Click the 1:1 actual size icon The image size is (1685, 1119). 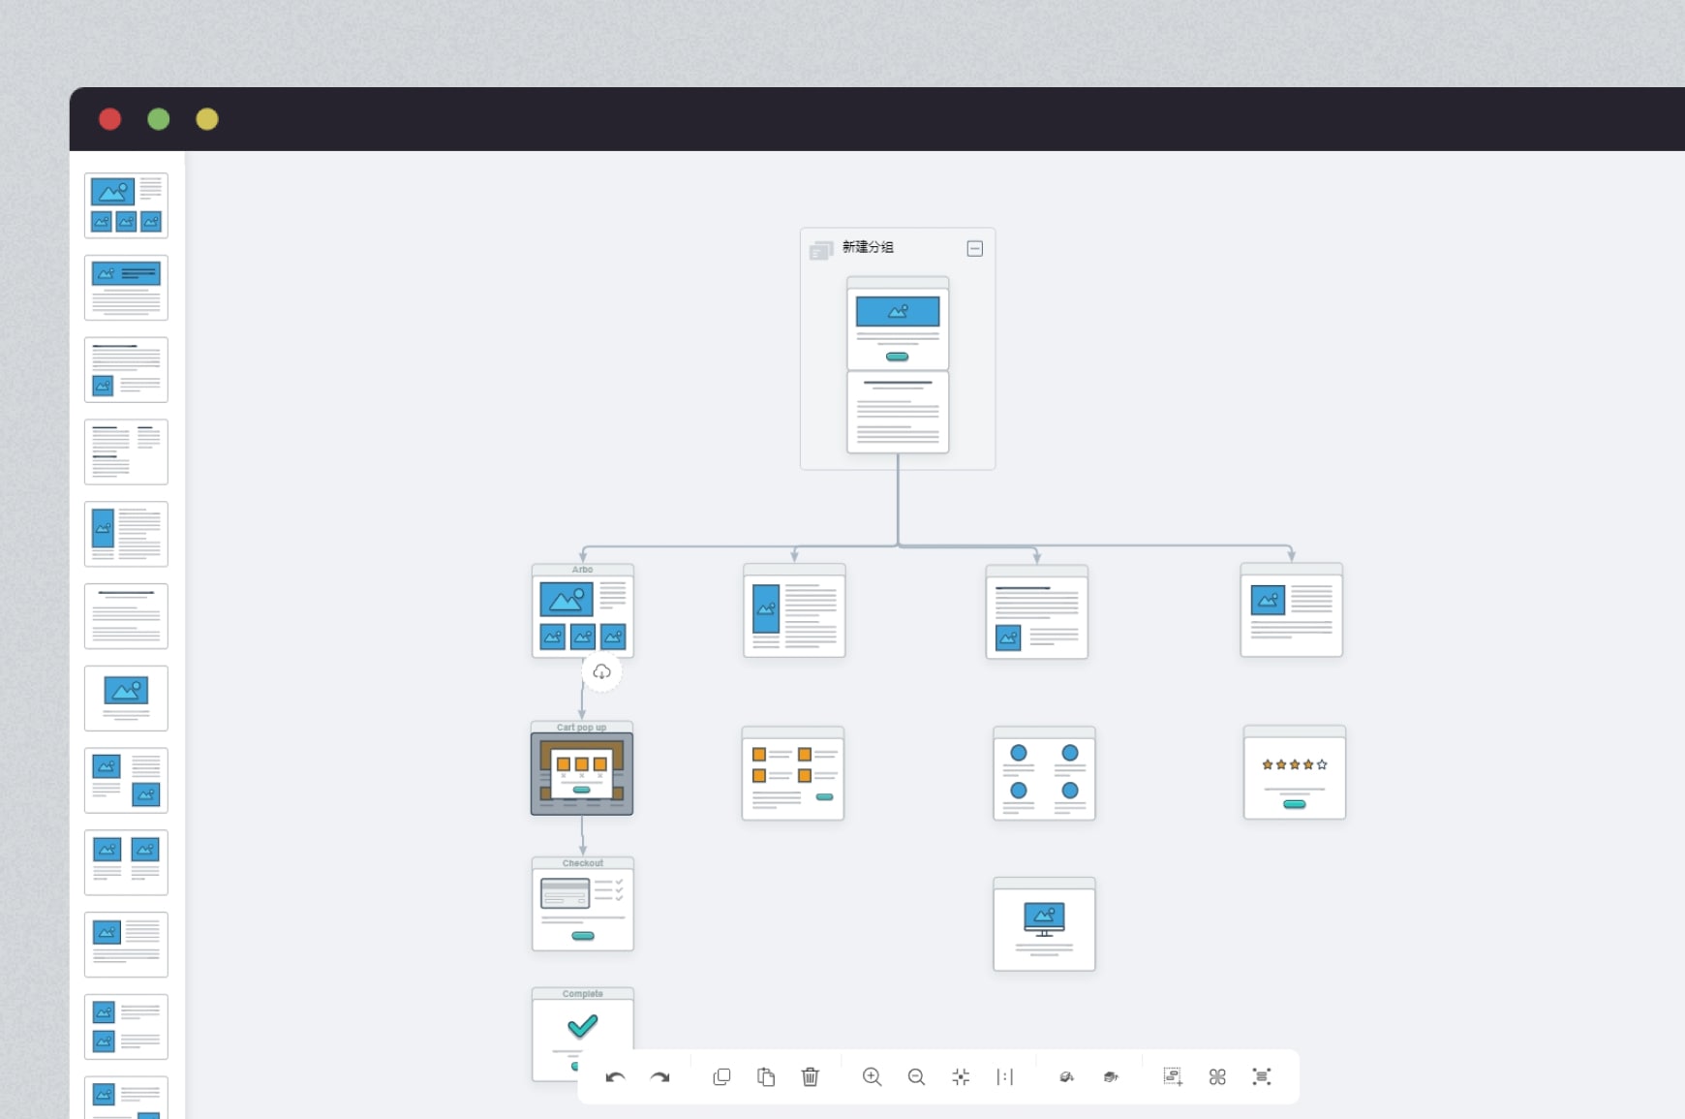1005,1077
